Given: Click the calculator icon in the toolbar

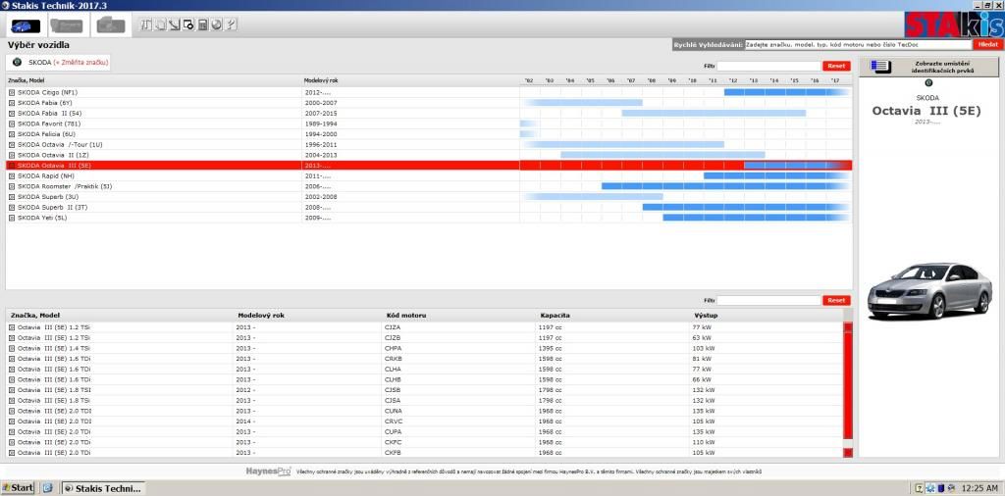Looking at the screenshot, I should pos(202,24).
